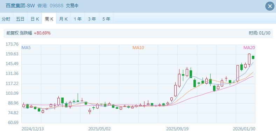Click the 131.36 price axis label

click(x=12, y=74)
